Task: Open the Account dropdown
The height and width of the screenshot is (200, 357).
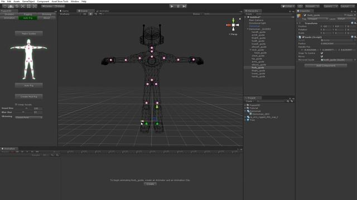Action: pos(312,6)
